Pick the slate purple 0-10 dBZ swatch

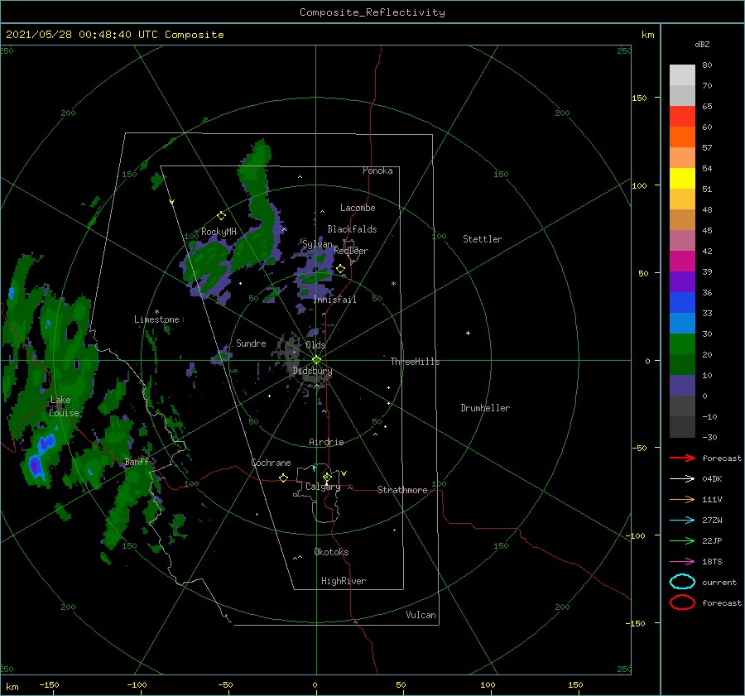coord(682,386)
